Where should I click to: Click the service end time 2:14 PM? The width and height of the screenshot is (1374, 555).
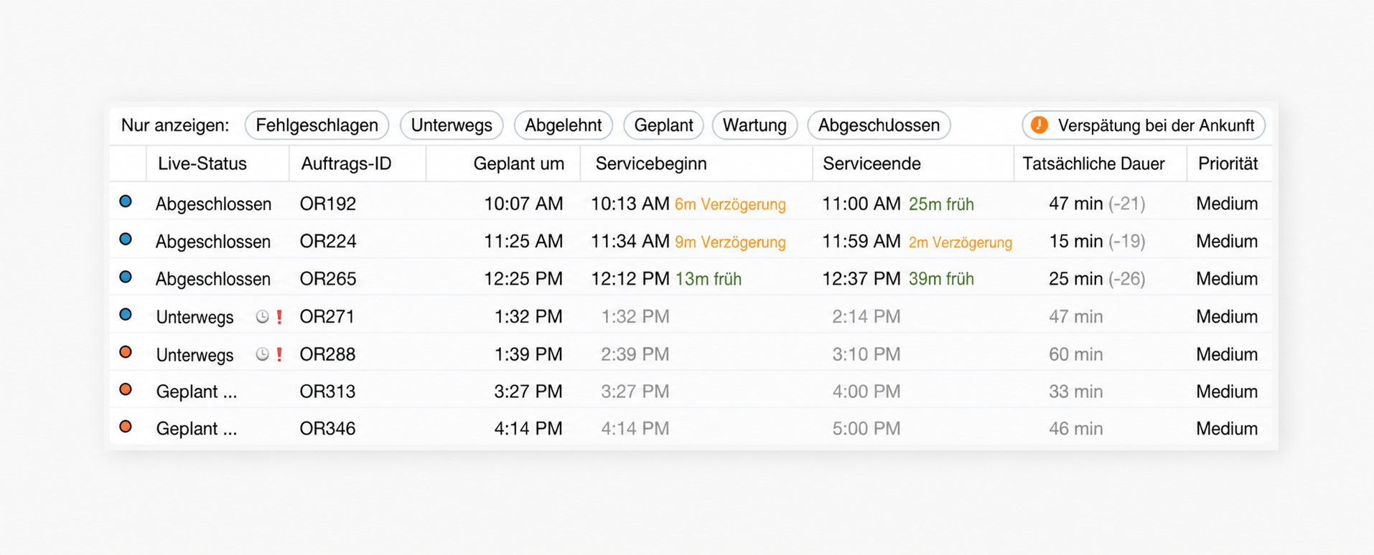click(866, 316)
